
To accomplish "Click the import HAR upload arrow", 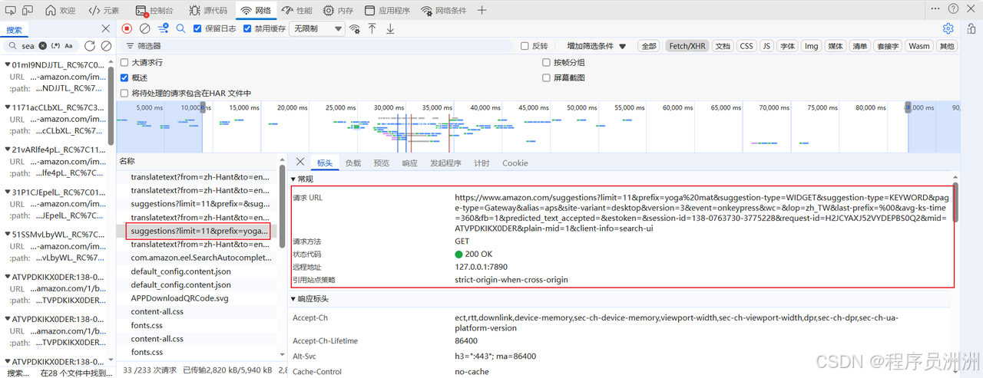I will (x=372, y=28).
